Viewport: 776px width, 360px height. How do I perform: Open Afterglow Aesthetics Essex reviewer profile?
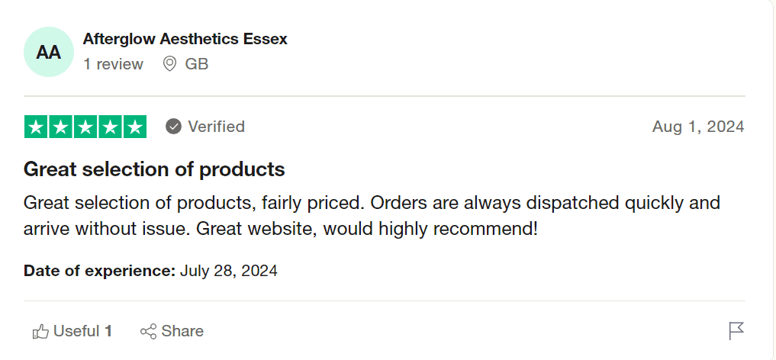click(x=185, y=39)
